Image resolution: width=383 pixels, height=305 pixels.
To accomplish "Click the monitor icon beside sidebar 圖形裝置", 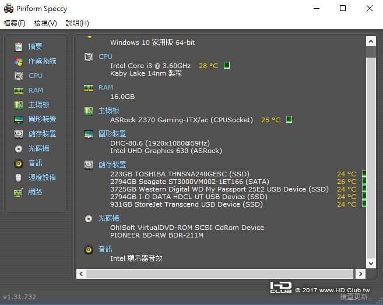I will pos(19,119).
